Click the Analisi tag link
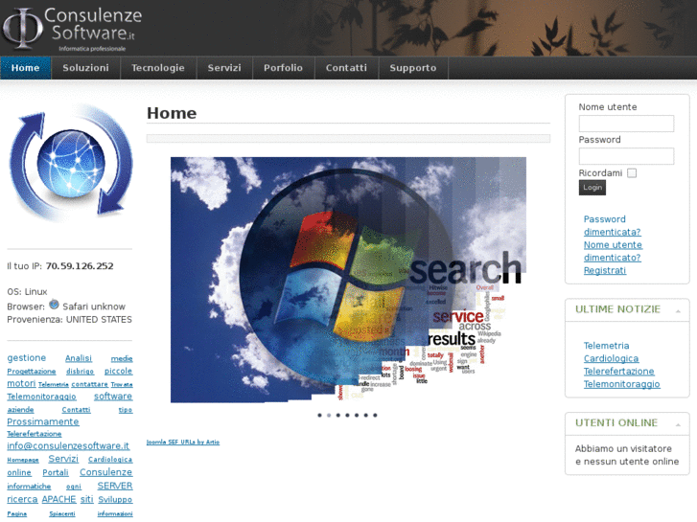697x522 pixels. [79, 358]
